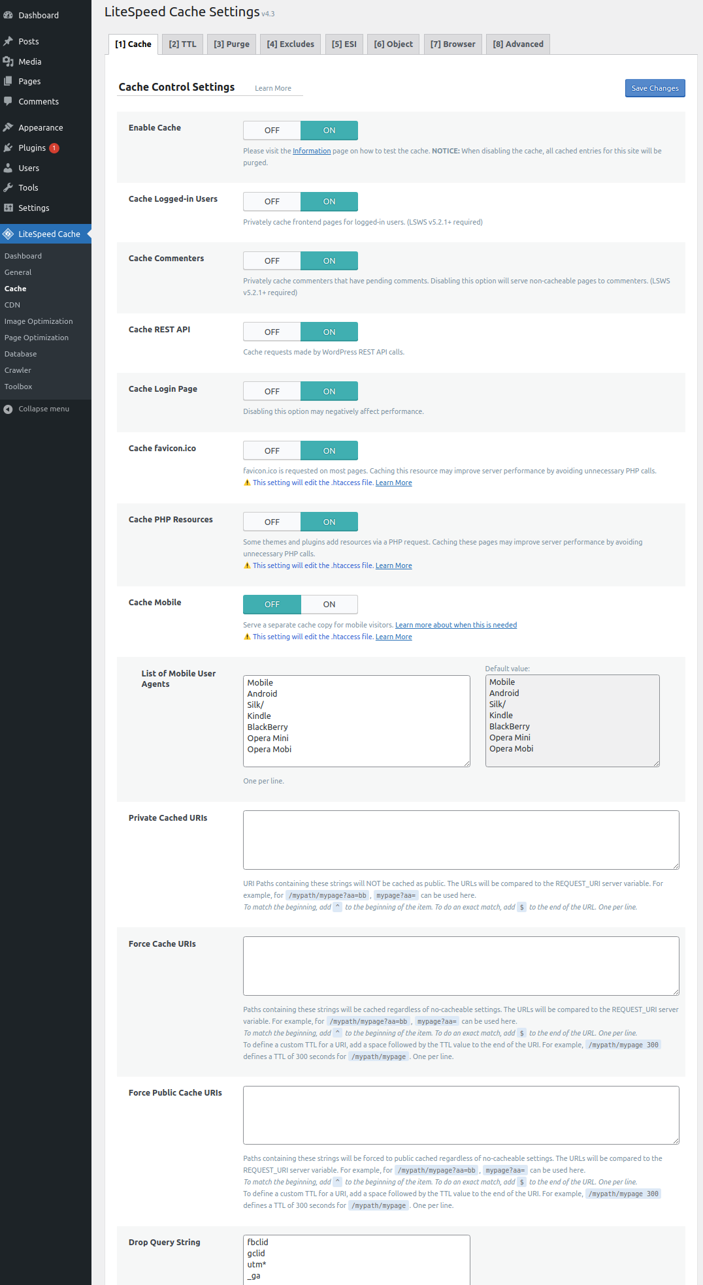
Task: Click the Save Changes button
Action: point(655,88)
